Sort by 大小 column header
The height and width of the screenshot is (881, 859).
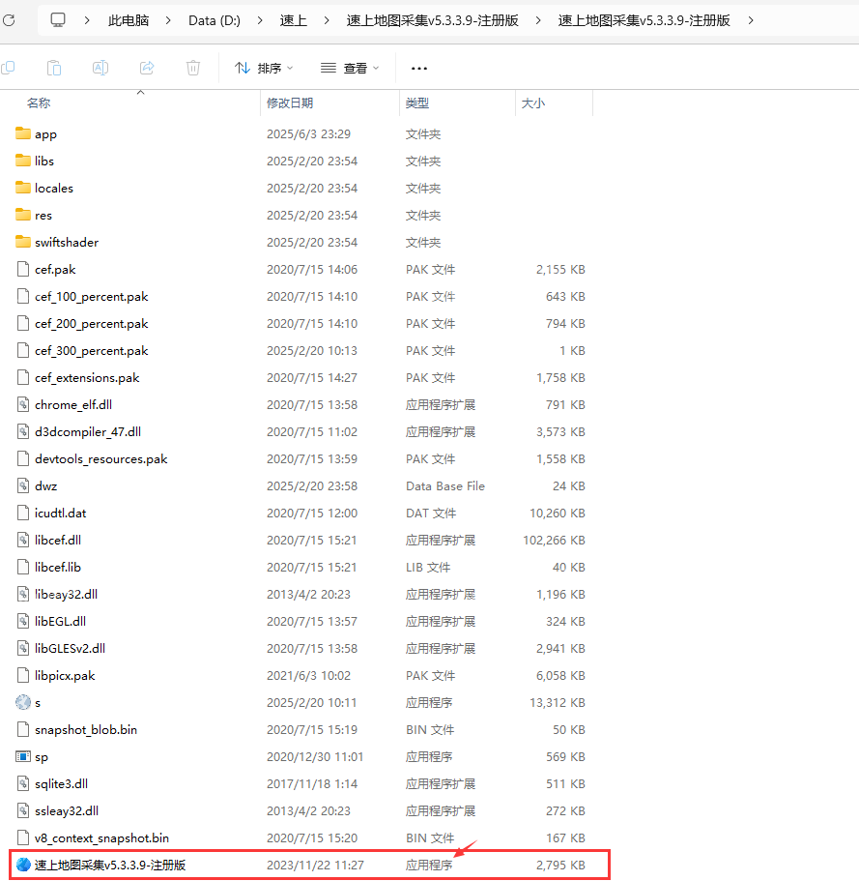(x=532, y=103)
